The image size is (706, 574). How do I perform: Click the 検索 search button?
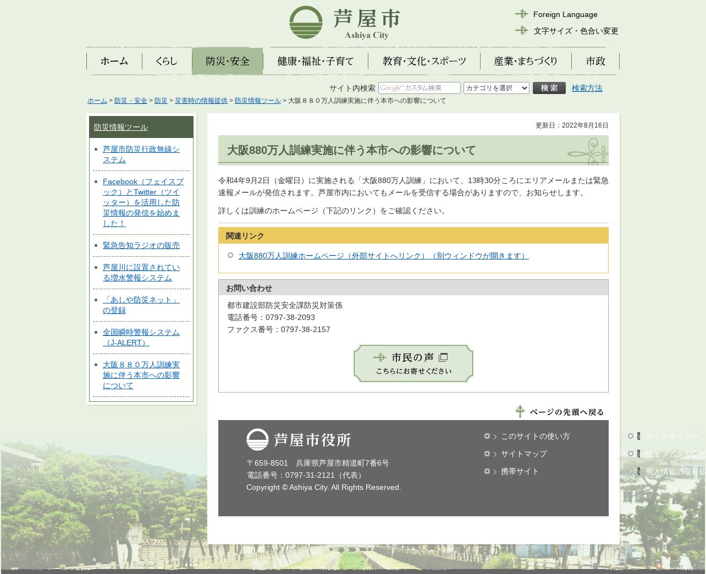(549, 88)
